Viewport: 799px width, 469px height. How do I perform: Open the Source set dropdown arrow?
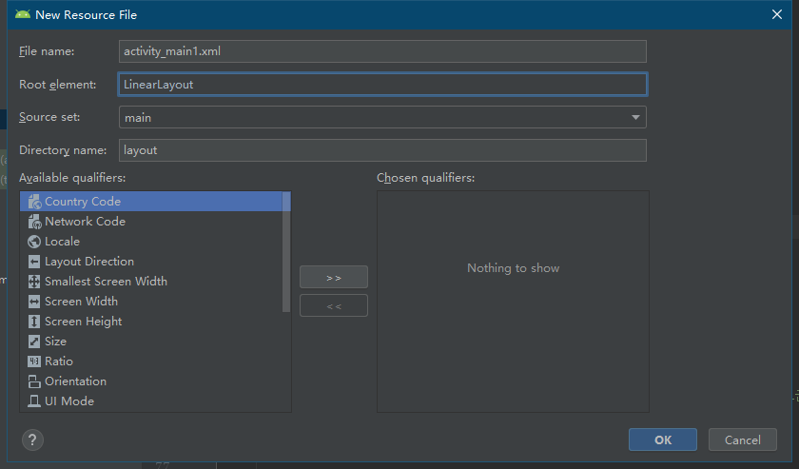[635, 117]
